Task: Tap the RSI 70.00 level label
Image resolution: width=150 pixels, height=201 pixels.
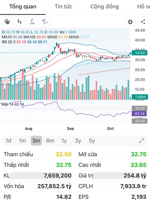Action: (x=139, y=109)
